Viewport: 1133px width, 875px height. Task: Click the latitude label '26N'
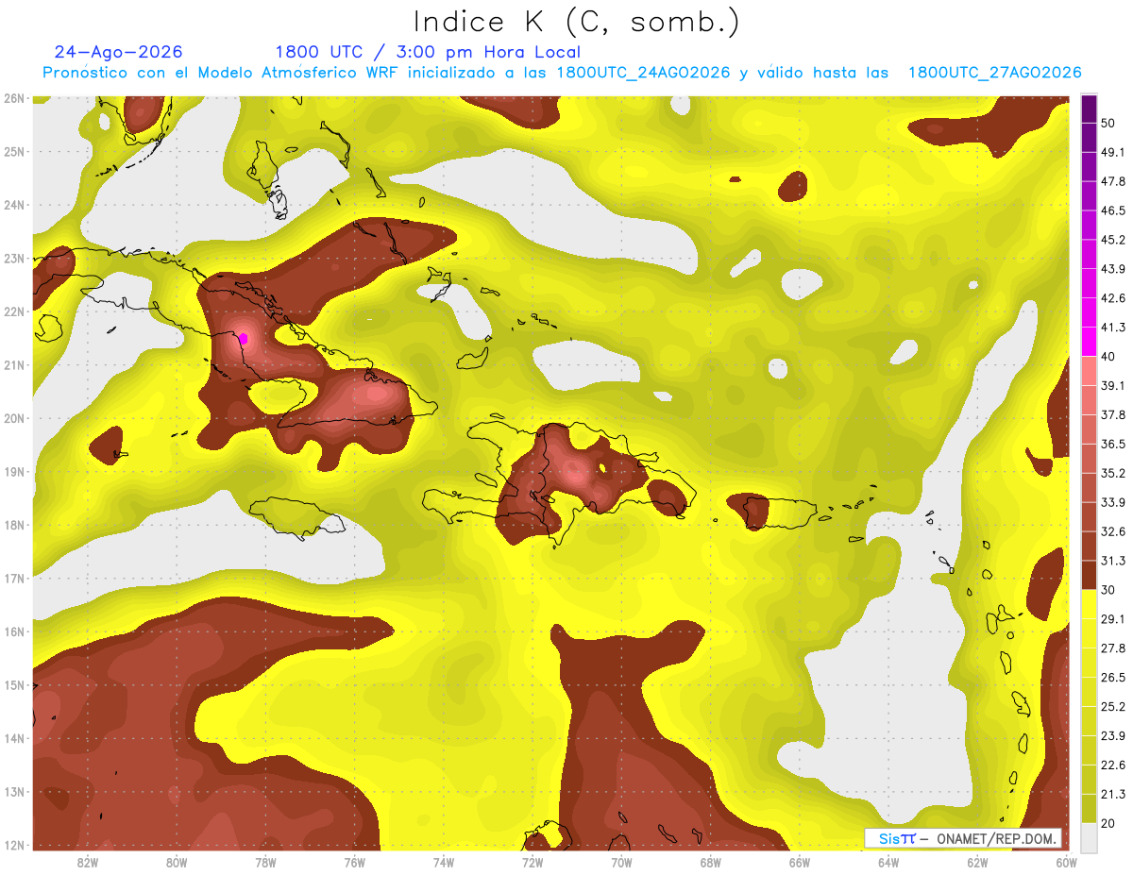point(14,98)
